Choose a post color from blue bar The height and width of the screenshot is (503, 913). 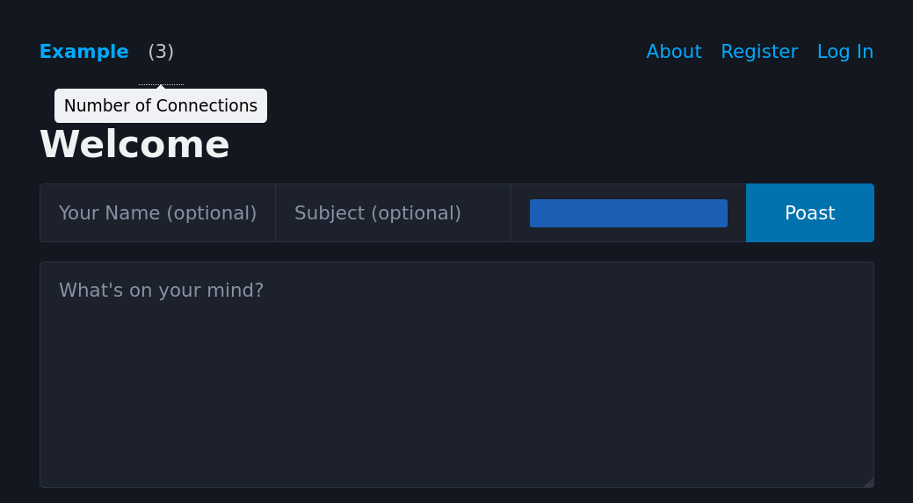pos(628,213)
